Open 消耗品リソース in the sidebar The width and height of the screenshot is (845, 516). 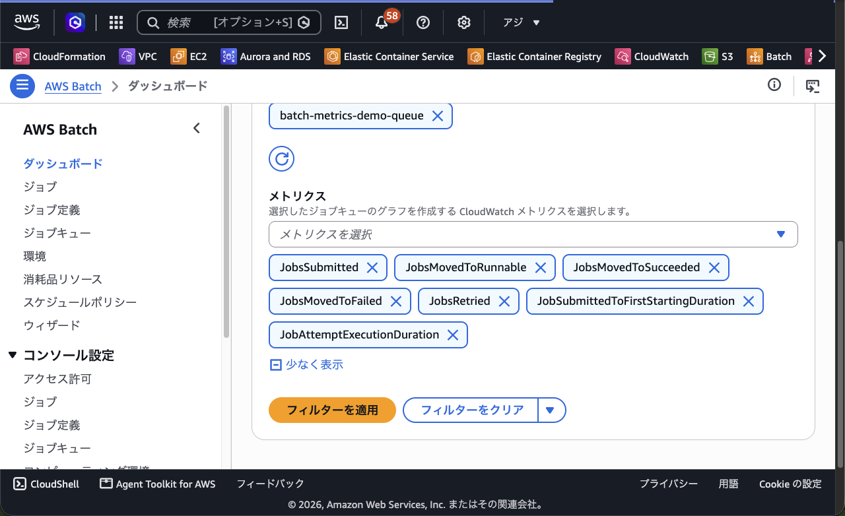pos(63,279)
